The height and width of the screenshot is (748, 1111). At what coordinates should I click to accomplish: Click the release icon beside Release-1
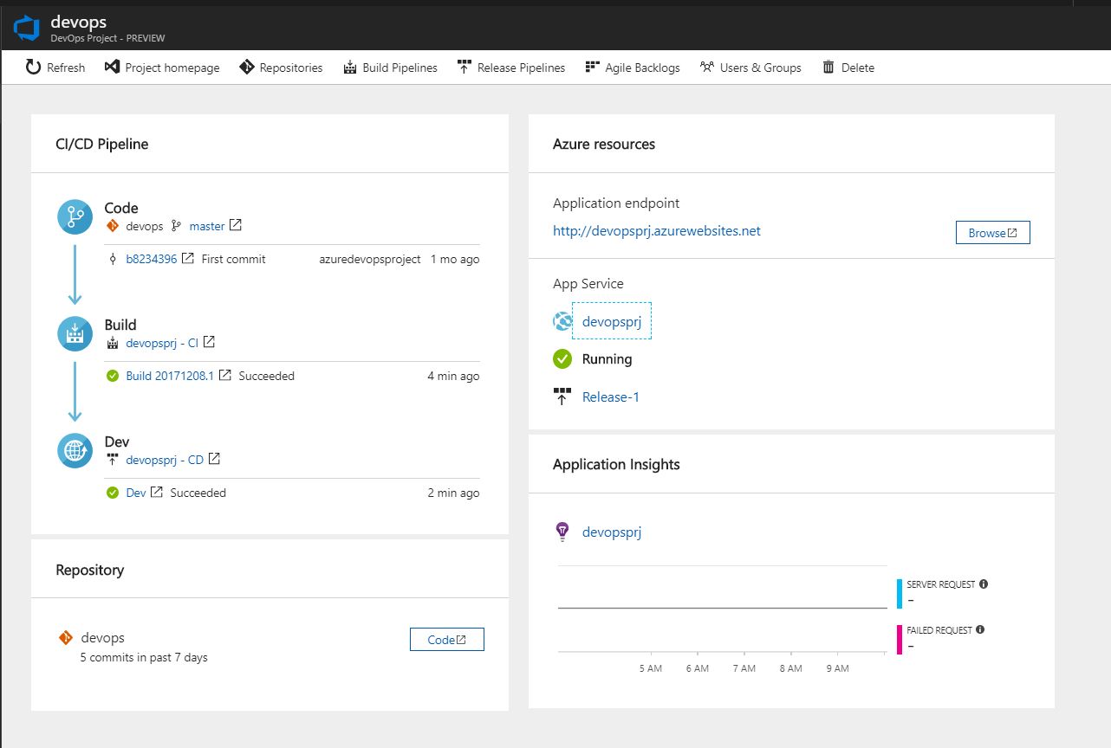pyautogui.click(x=562, y=397)
